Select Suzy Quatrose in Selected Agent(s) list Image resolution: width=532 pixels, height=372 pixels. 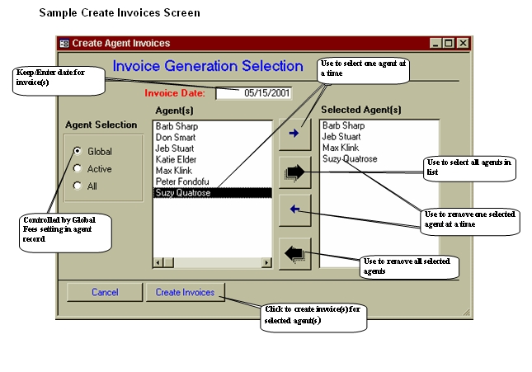pyautogui.click(x=379, y=159)
